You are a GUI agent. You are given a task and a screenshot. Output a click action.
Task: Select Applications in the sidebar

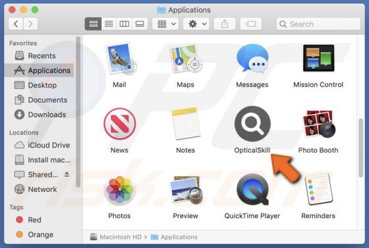(x=39, y=71)
